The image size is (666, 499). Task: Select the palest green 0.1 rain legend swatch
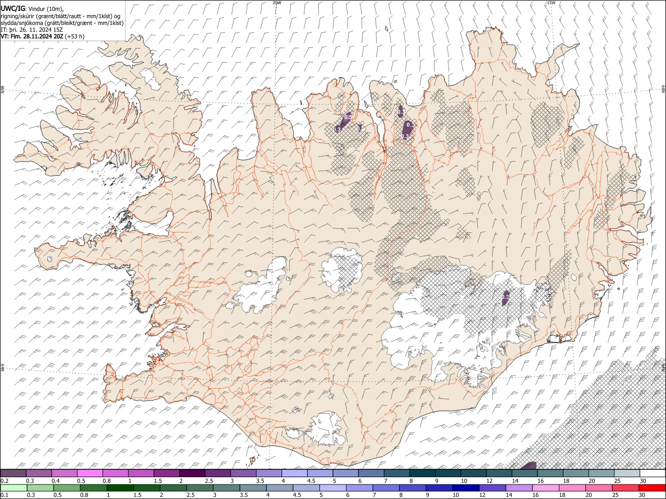13,488
